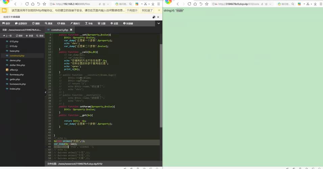
Task: Click the code editor vertical scrollbar
Action: (161, 86)
